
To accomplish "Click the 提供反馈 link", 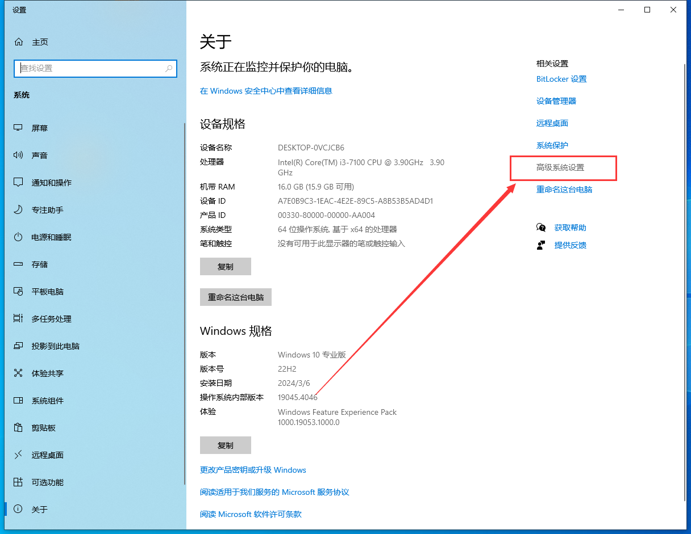I will [x=571, y=245].
